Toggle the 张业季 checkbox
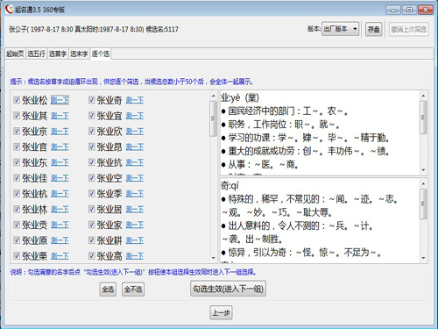This screenshot has height=329, width=438. pos(92,194)
